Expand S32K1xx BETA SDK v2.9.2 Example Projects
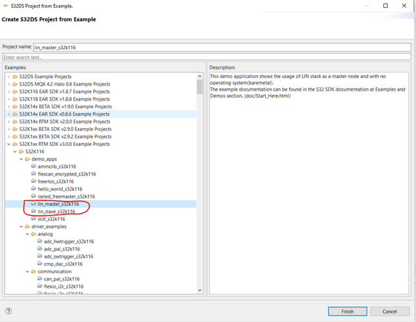416x322 pixels. [9, 137]
